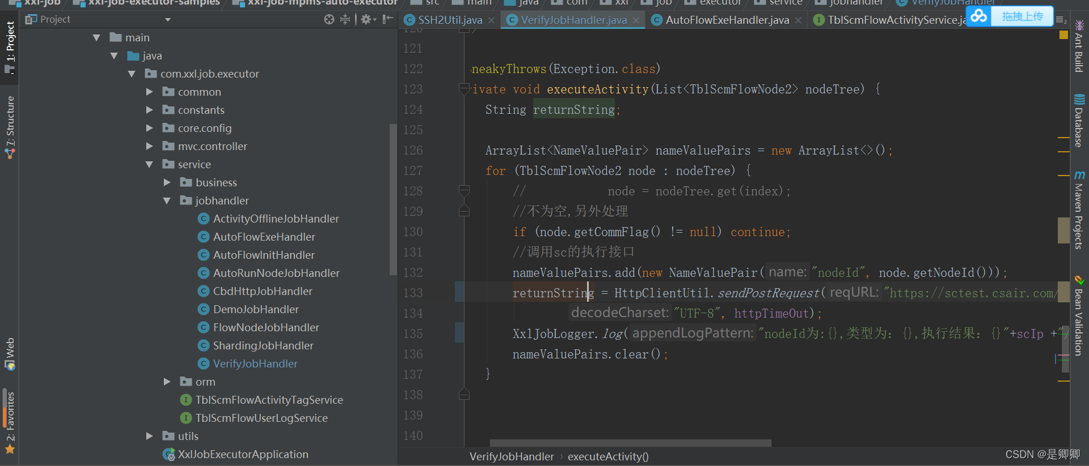
Task: Expand the orm package
Action: point(167,382)
